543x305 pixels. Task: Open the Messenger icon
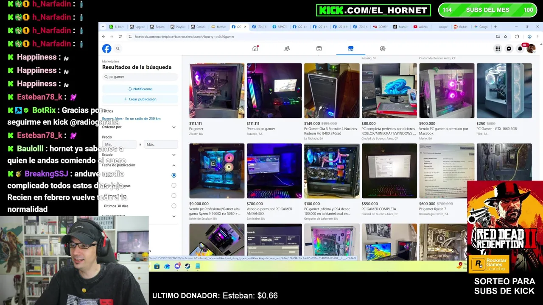(x=509, y=49)
